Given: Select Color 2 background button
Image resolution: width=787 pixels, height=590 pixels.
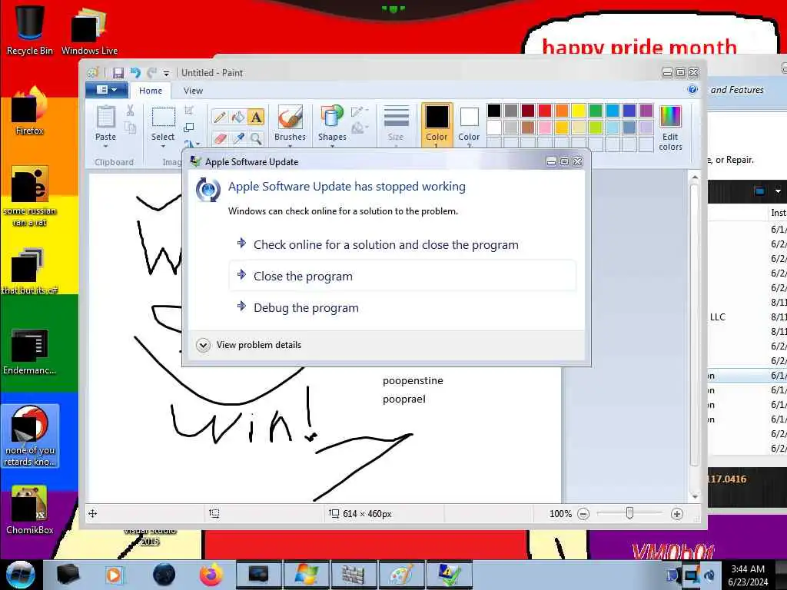Looking at the screenshot, I should tap(469, 125).
